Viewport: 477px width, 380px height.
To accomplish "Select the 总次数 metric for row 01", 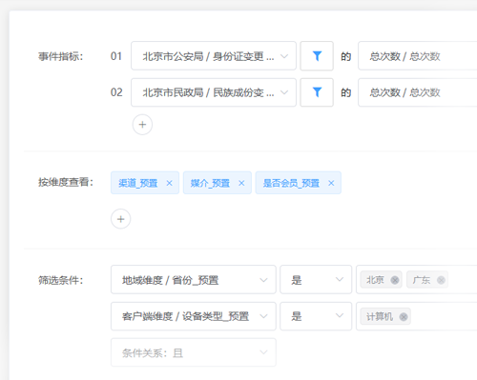I will [418, 56].
